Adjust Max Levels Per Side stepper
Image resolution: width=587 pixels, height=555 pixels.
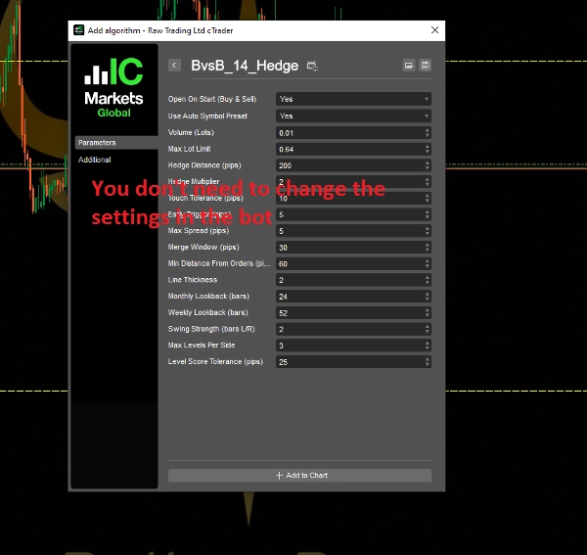(x=428, y=346)
